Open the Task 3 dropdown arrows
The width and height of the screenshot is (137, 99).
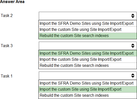point(133,46)
